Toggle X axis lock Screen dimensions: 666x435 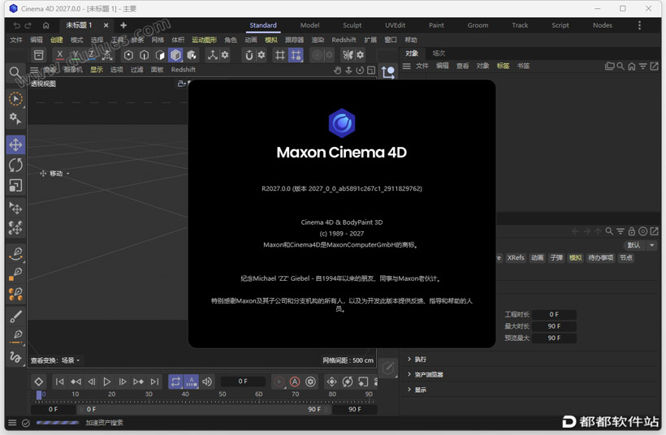point(60,54)
